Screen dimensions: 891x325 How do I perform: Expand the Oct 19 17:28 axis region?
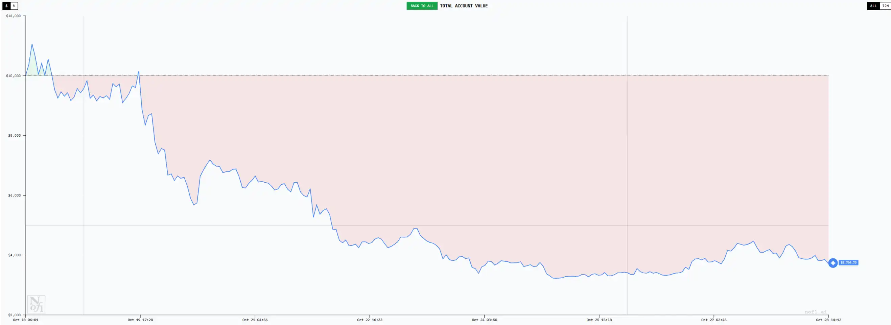[141, 320]
